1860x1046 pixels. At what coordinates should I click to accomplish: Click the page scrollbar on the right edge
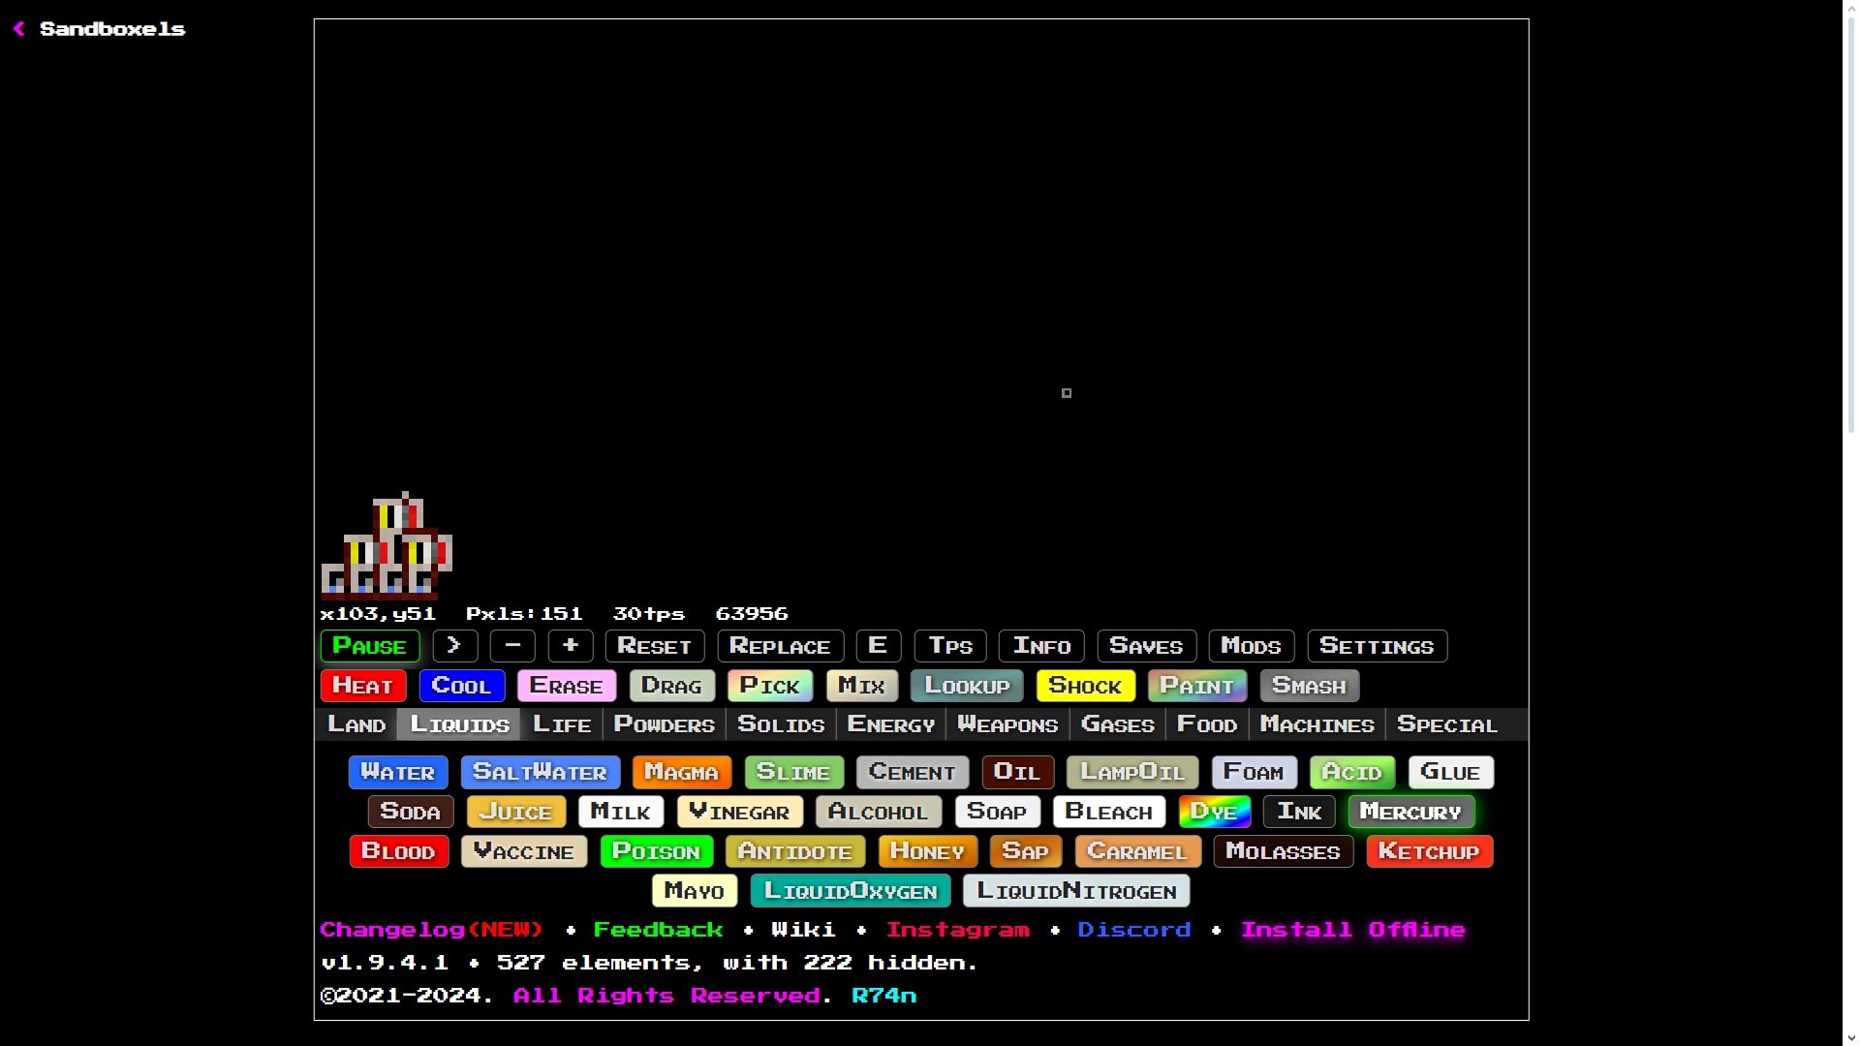(x=1850, y=223)
